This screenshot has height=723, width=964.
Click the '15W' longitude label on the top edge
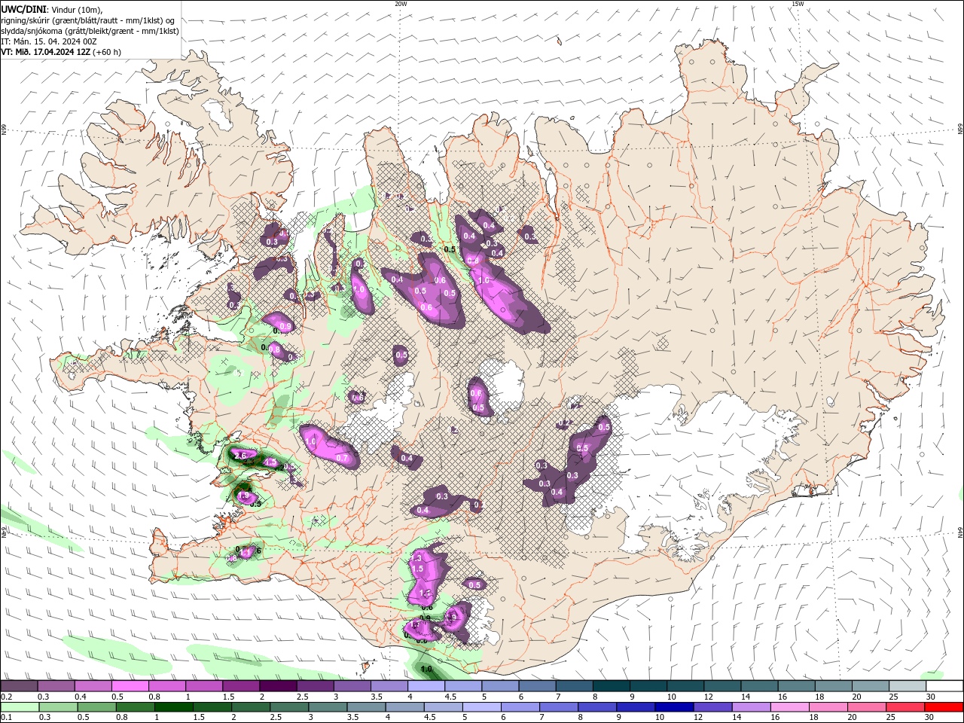798,4
